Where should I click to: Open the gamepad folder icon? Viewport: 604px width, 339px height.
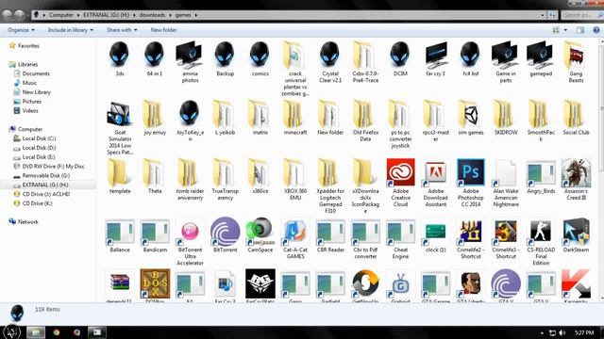[541, 55]
